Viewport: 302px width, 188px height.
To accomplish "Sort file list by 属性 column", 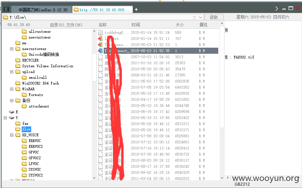I will (203, 25).
